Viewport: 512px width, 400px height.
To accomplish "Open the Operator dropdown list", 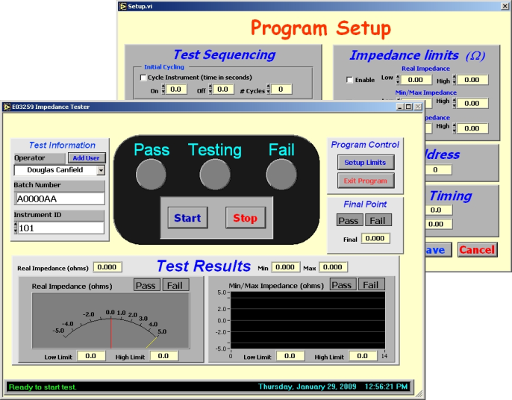I will coord(101,170).
